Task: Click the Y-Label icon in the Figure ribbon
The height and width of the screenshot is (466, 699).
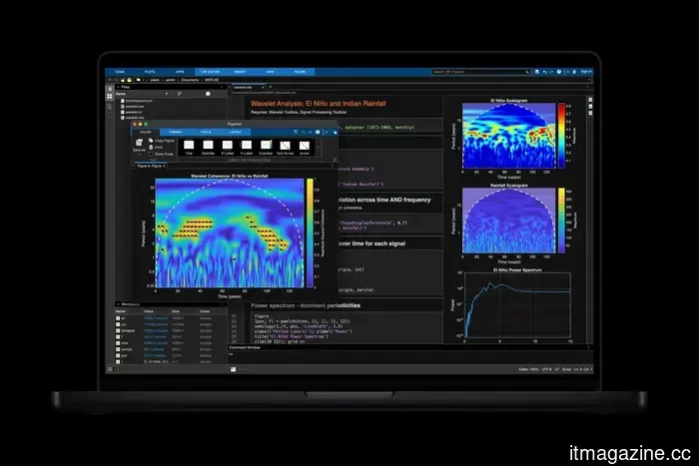Action: pyautogui.click(x=246, y=146)
